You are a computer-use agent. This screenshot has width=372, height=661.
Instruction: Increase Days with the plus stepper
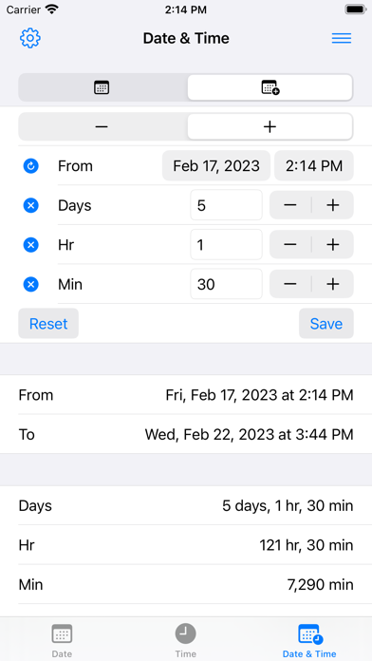(x=333, y=205)
